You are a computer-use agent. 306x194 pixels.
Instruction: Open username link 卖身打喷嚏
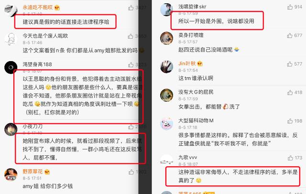click(x=191, y=35)
